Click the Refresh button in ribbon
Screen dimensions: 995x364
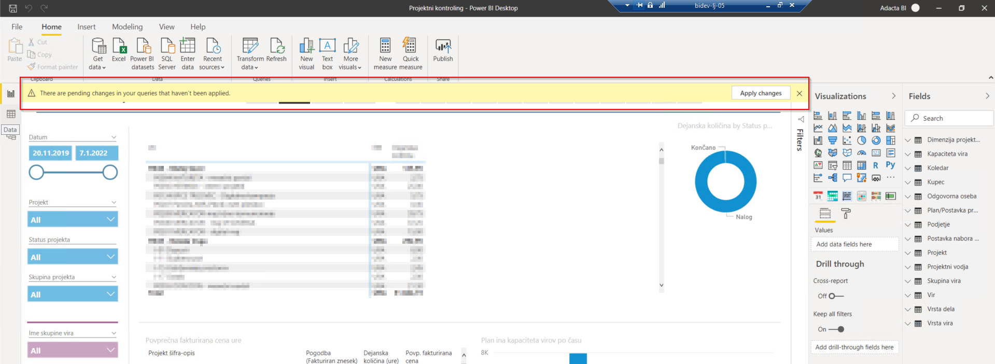click(277, 51)
